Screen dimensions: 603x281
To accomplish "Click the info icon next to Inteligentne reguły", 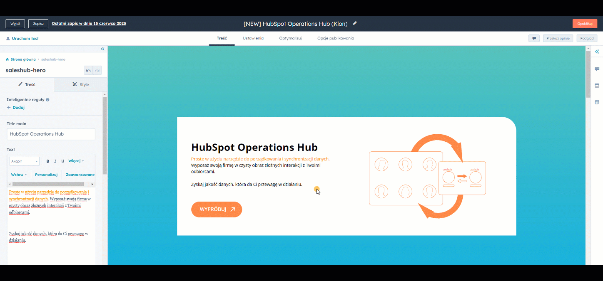I will point(47,100).
